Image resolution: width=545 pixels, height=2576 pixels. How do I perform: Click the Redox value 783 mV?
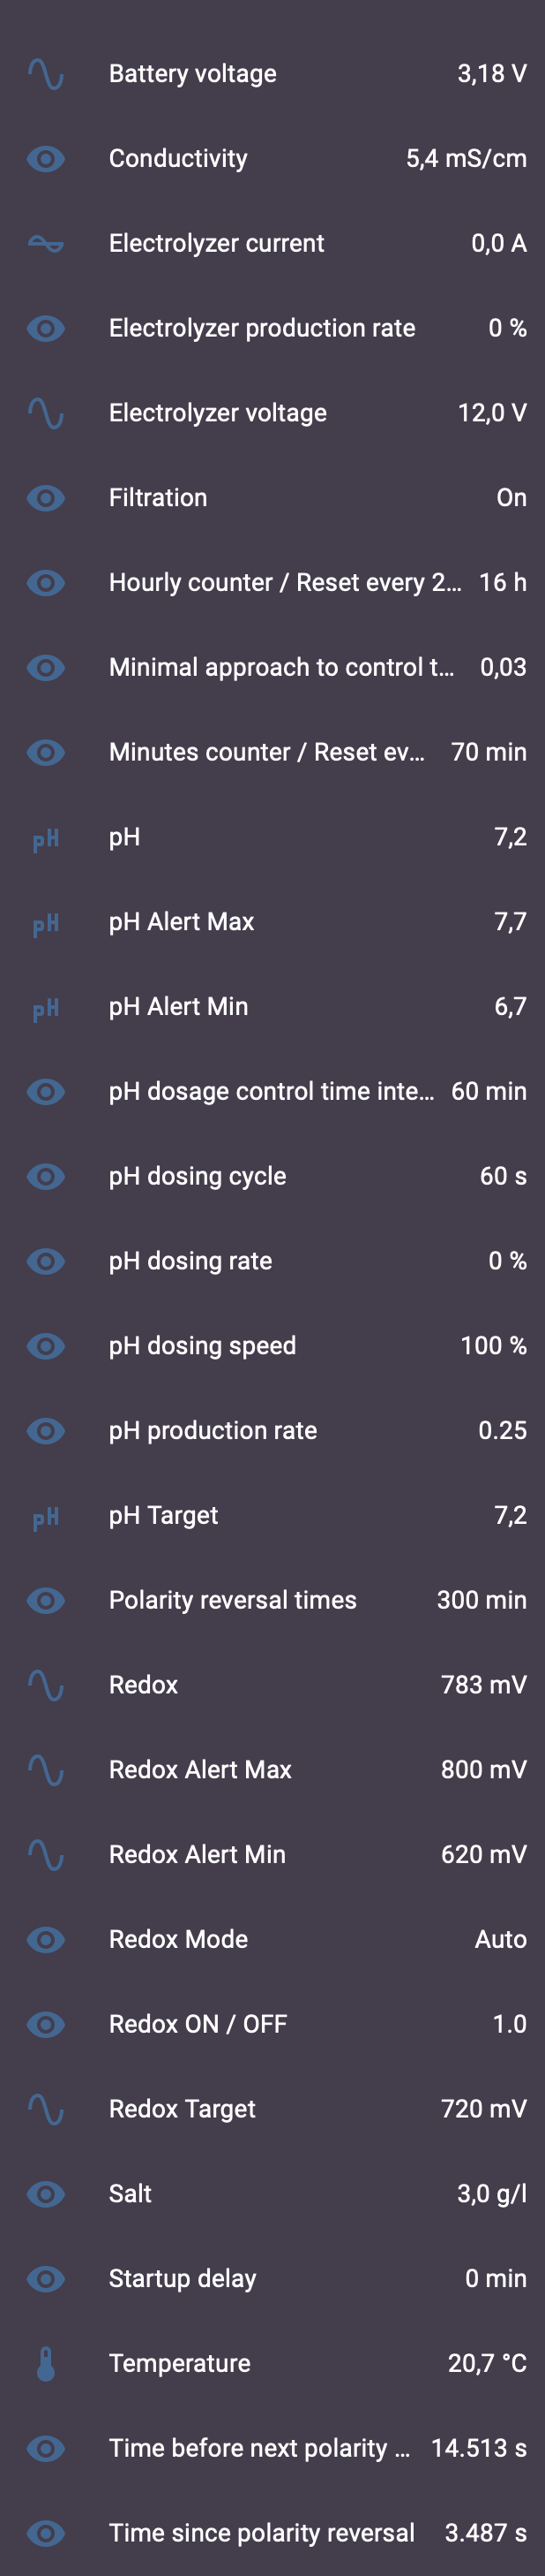point(483,1685)
